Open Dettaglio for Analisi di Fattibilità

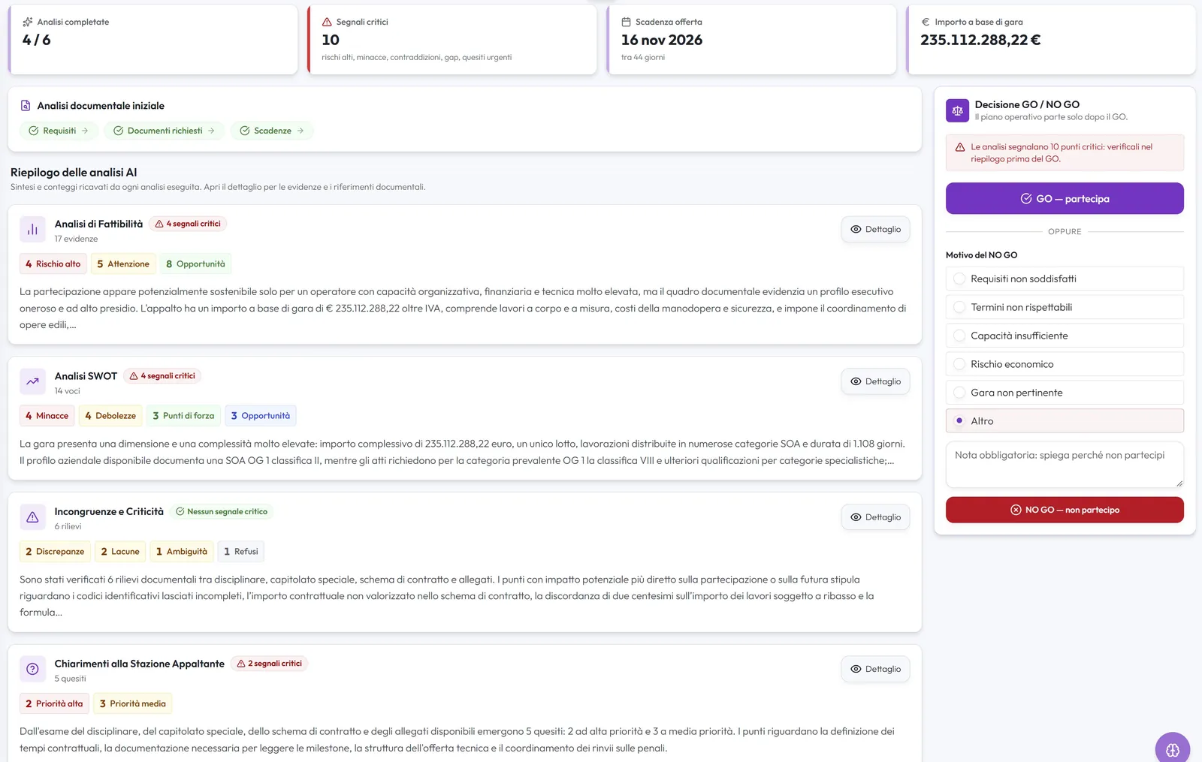(x=875, y=230)
